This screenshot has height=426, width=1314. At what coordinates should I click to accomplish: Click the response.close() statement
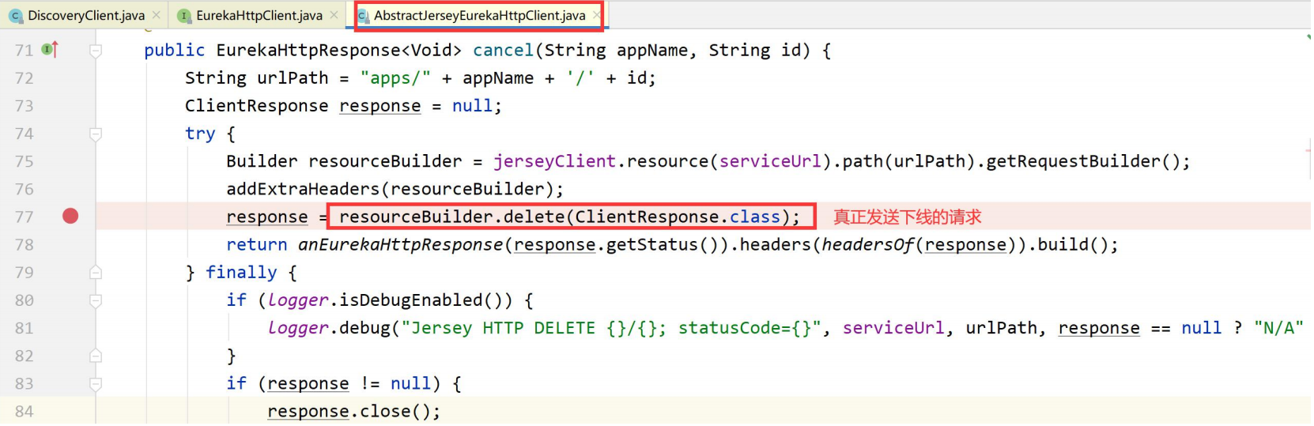coord(353,412)
